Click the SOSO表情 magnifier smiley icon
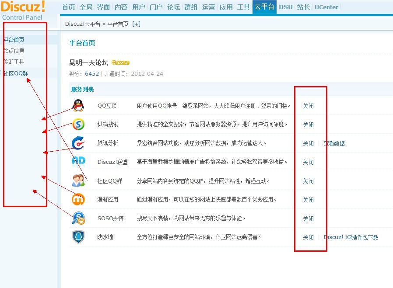The height and width of the screenshot is (288, 393). [x=78, y=218]
